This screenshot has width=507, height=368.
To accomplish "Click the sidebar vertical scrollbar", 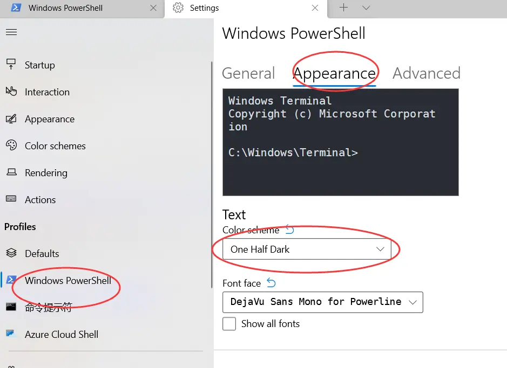I will click(212, 162).
